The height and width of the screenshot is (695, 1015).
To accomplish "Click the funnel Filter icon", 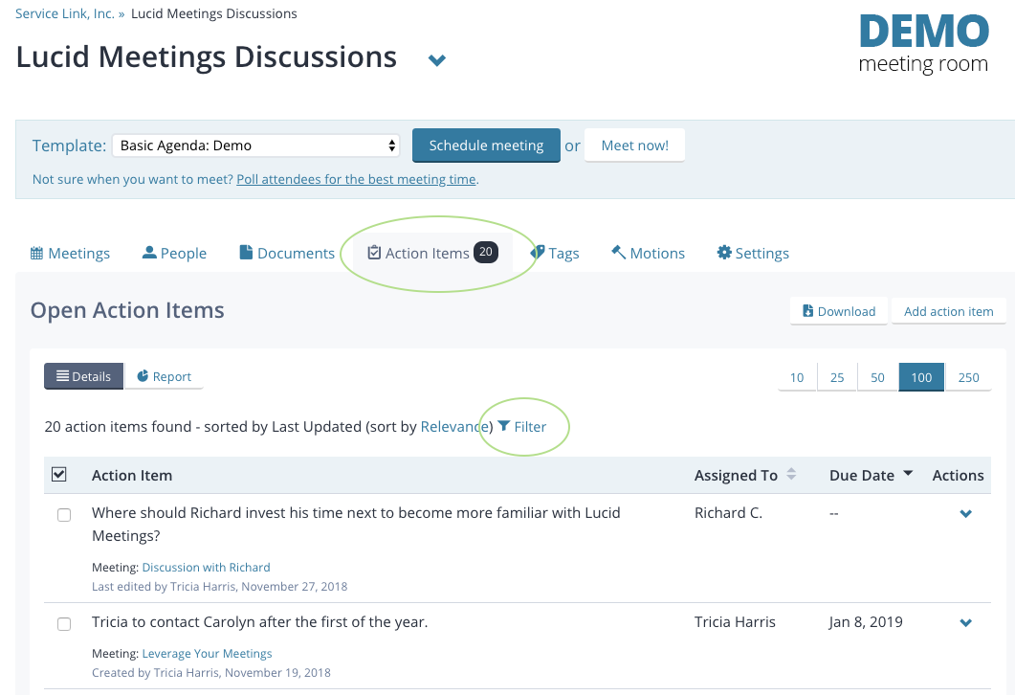I will click(x=504, y=426).
